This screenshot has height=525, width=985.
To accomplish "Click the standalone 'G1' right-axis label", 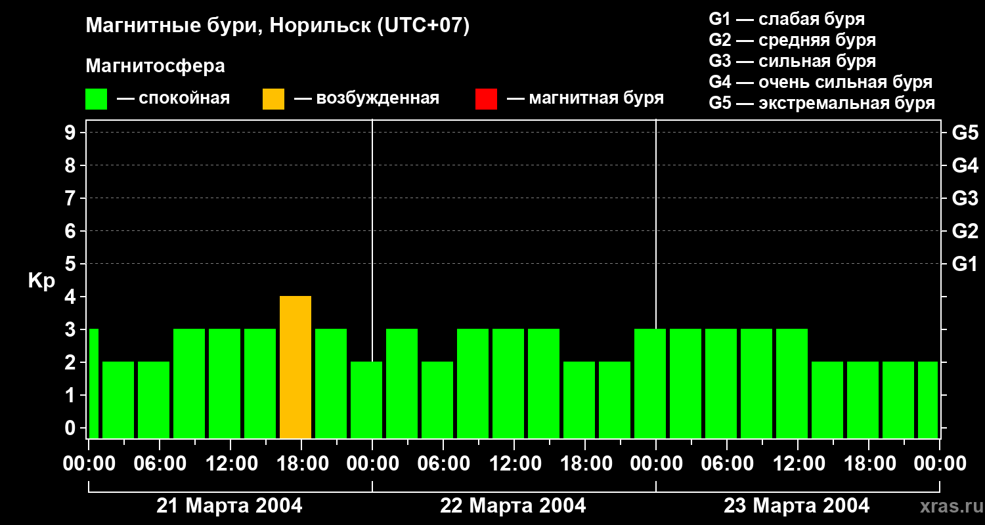I will (965, 264).
